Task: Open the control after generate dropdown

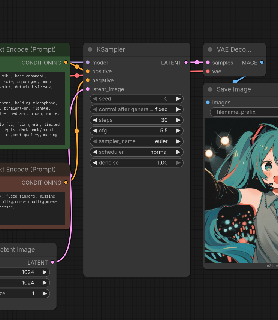Action: 136,109
